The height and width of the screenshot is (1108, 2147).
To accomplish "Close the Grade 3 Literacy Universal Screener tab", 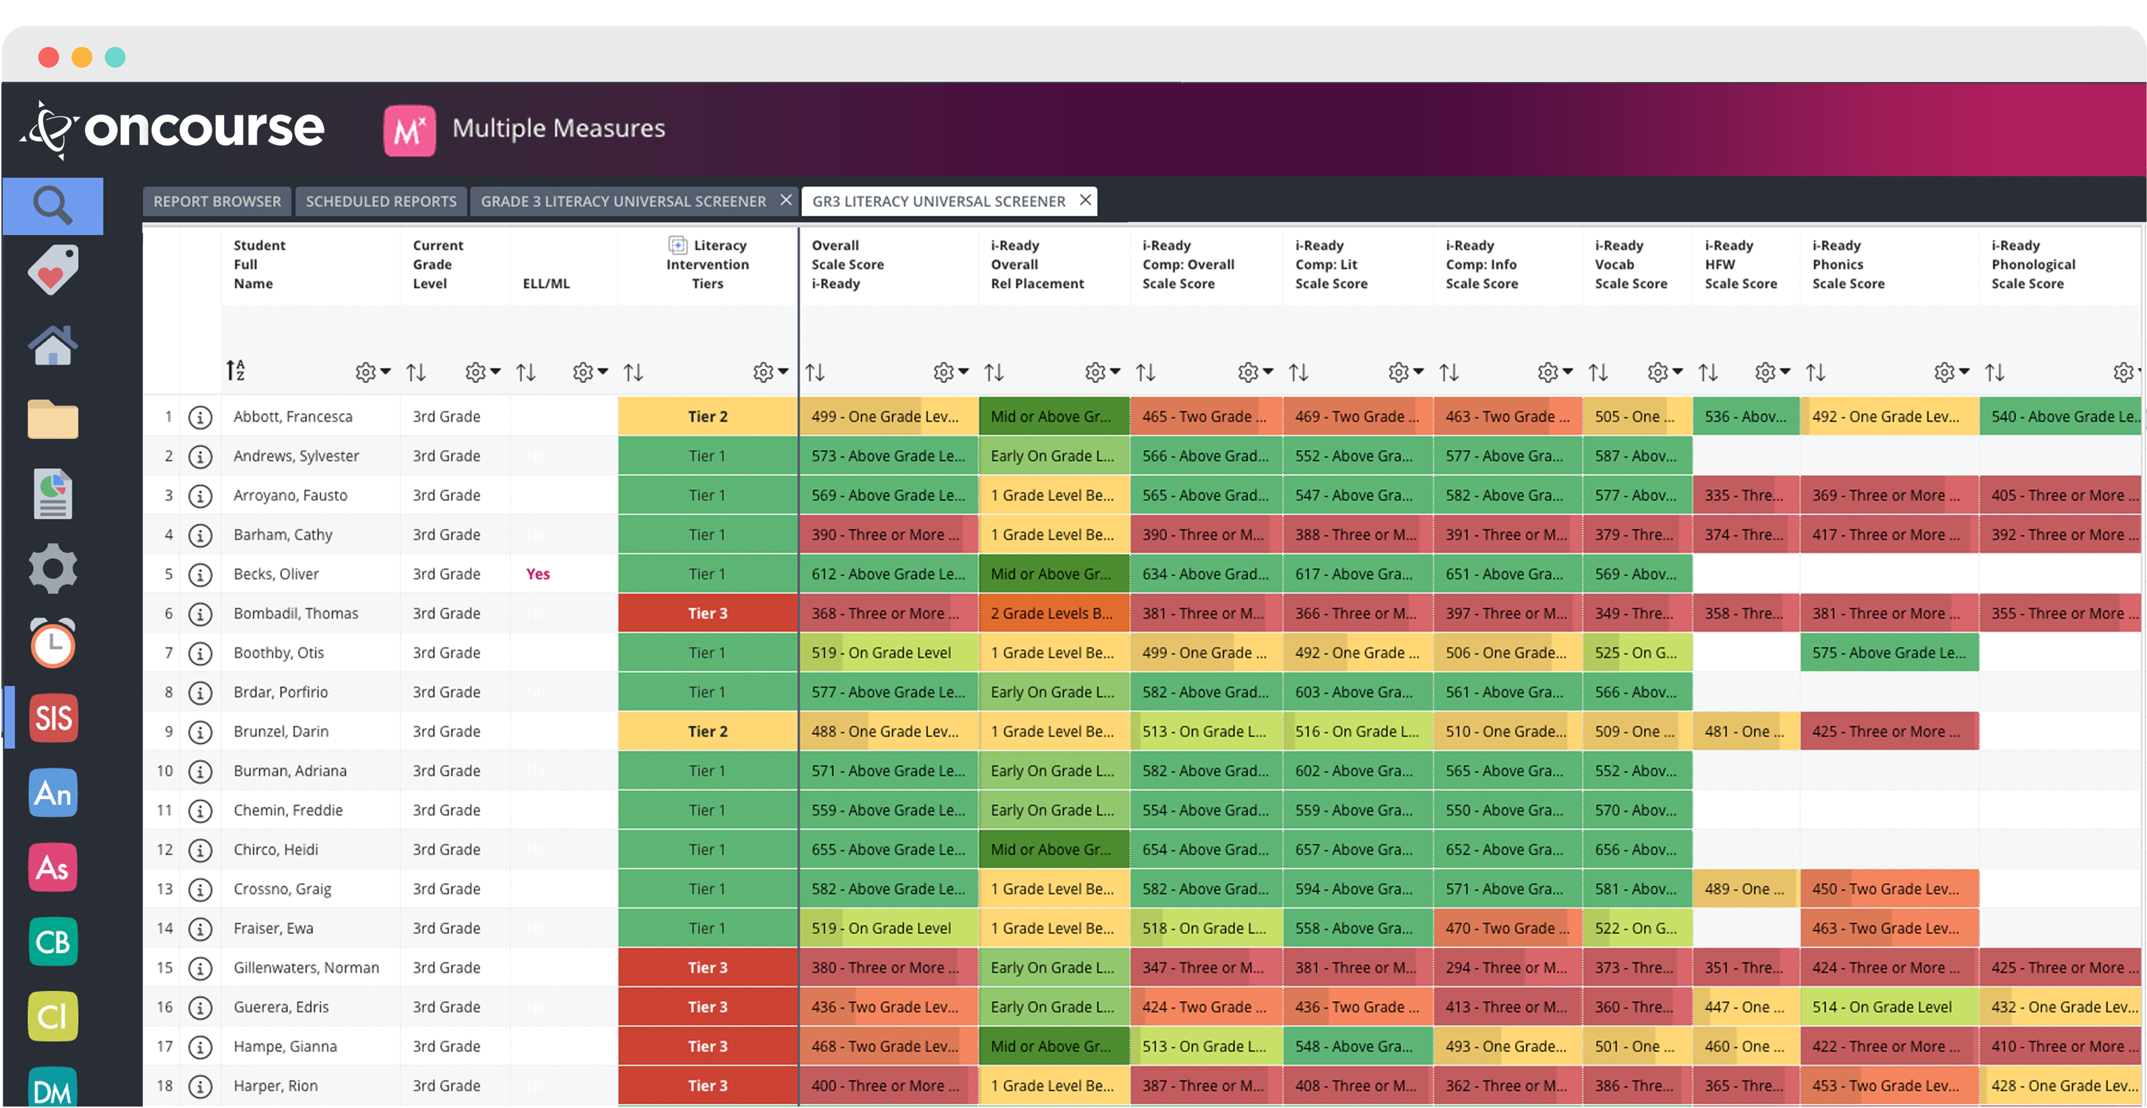I will pyautogui.click(x=785, y=200).
